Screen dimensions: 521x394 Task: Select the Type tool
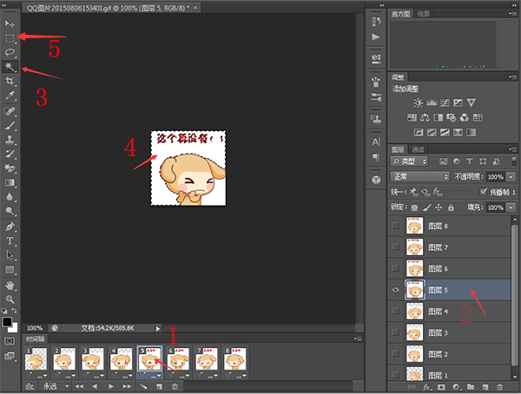pyautogui.click(x=10, y=241)
